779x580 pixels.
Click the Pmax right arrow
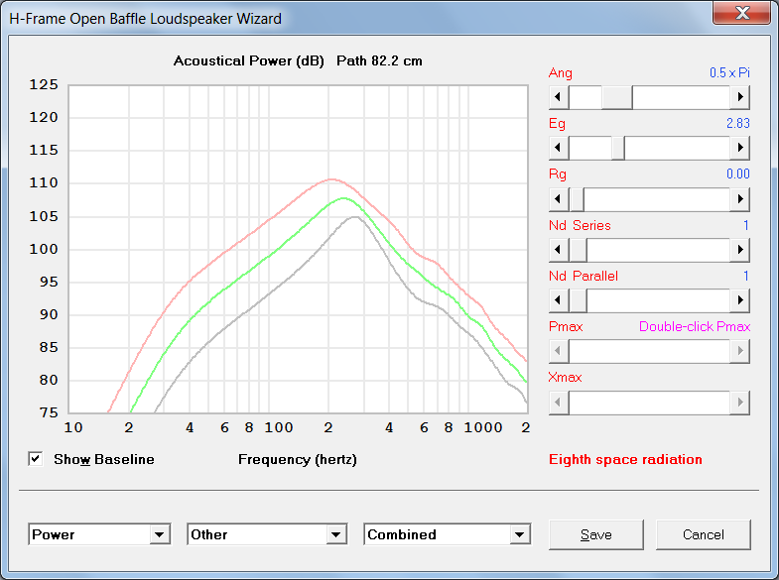(x=739, y=351)
